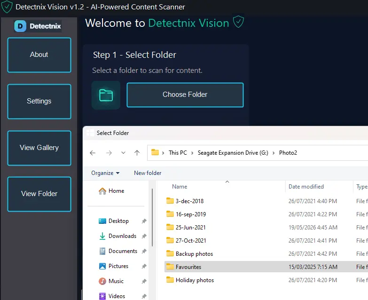Click the folder icon of Holiday photos
The width and height of the screenshot is (368, 300).
[170, 280]
